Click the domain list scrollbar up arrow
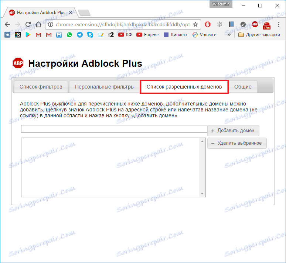This screenshot has height=263, width=286. (202, 141)
